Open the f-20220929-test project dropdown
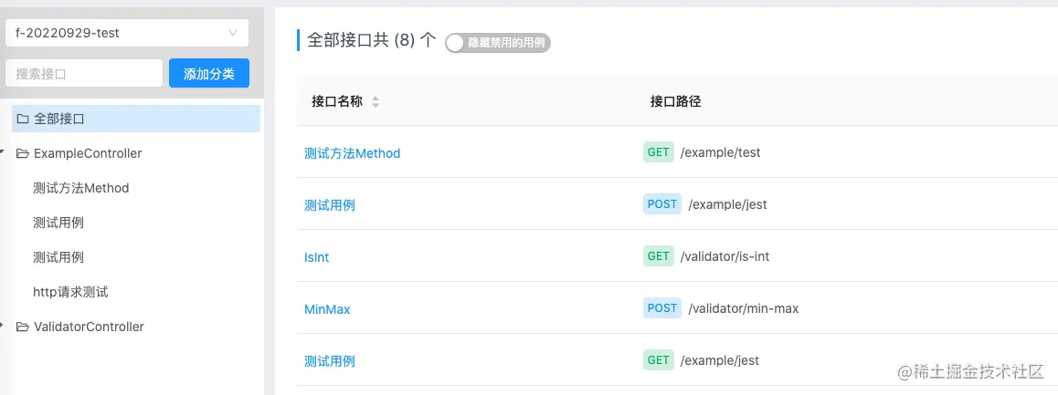Viewport: 1058px width, 395px height. [x=126, y=33]
